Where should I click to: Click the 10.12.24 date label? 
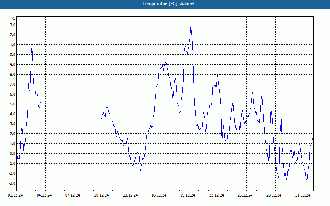point(101,195)
